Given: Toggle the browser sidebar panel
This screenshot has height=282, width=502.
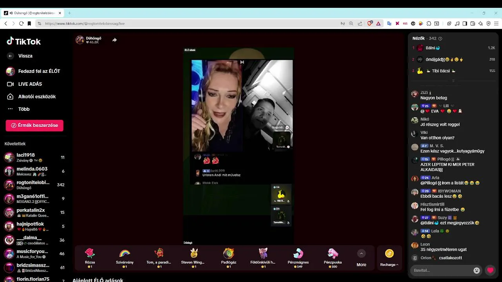Looking at the screenshot, I should click(x=465, y=23).
